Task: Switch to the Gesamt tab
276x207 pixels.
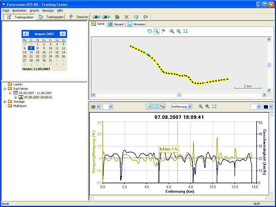Action: [116, 24]
